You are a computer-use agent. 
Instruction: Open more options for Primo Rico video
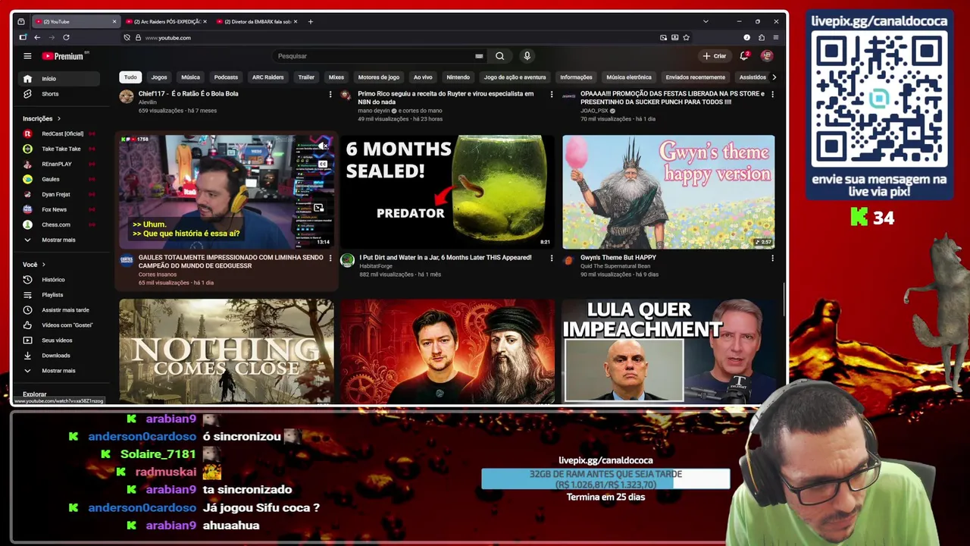click(551, 94)
